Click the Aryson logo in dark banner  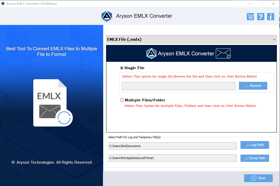[x=151, y=53]
